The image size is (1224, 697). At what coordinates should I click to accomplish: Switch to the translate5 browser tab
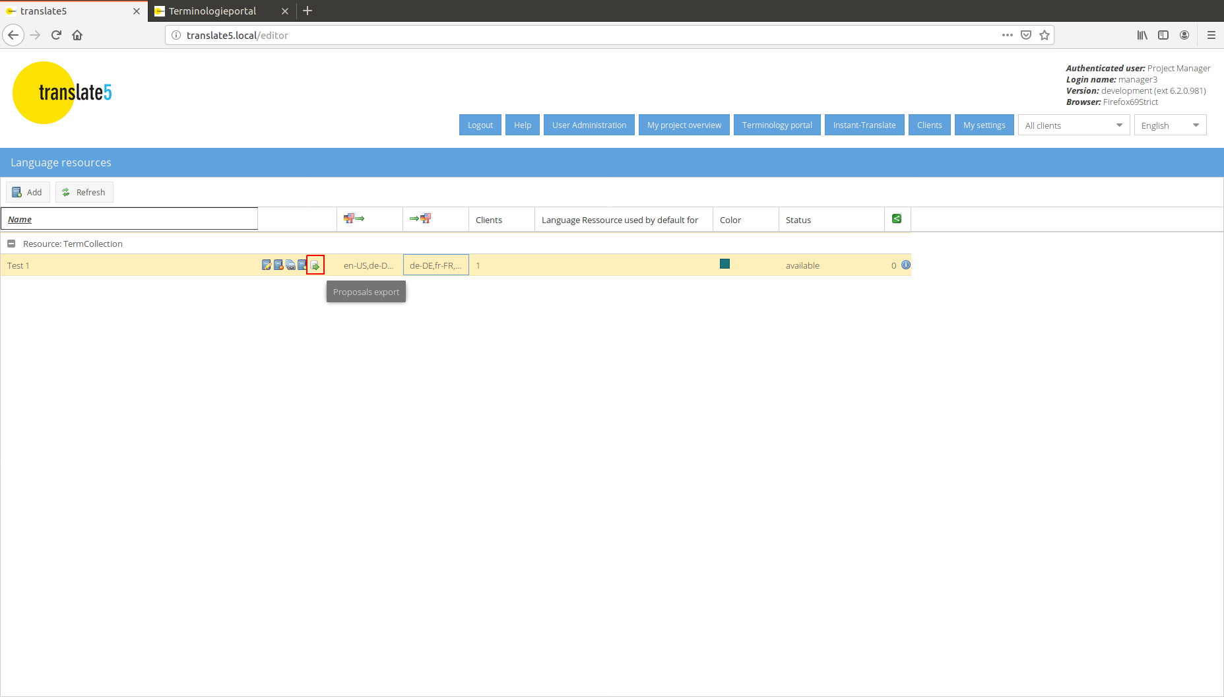coord(44,11)
